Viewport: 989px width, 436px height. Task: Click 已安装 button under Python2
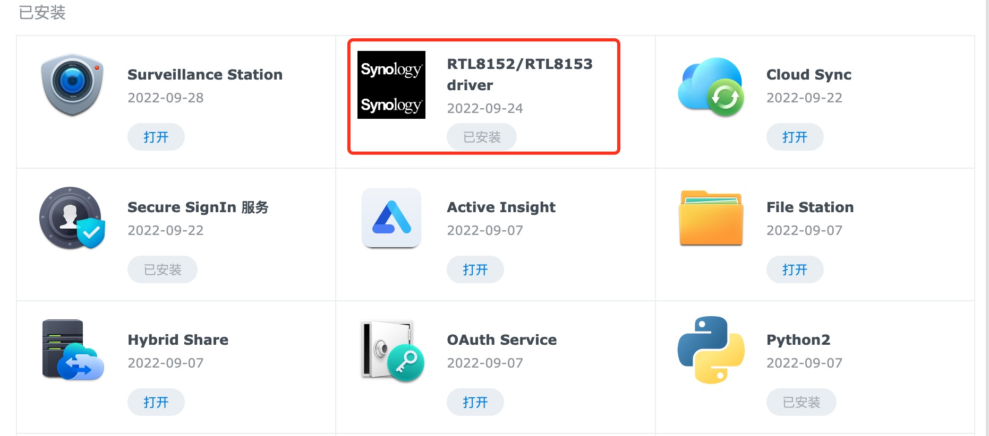801,402
